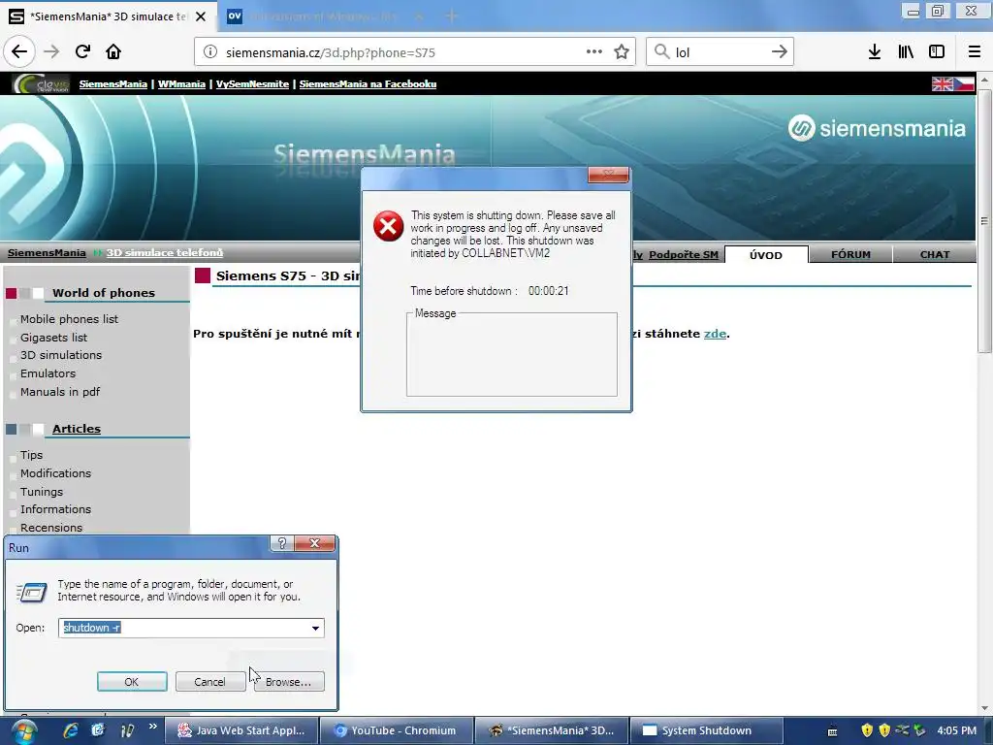Open the browser hamburger menu

[x=974, y=52]
